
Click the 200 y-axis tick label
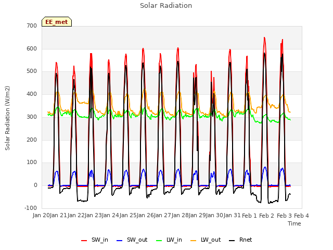click(32, 140)
